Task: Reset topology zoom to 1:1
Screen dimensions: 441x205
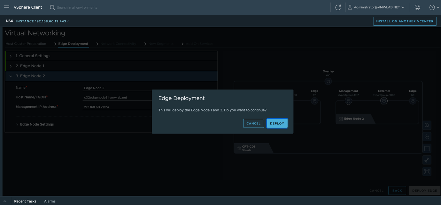Action: (427, 148)
